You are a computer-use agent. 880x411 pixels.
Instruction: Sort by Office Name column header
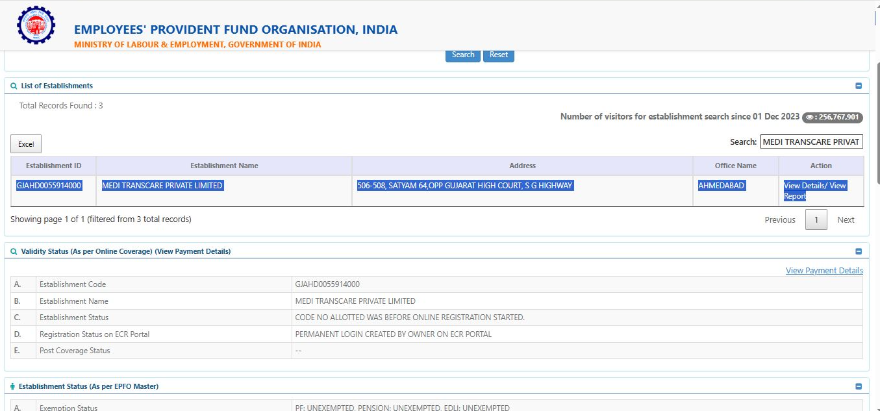pos(735,166)
